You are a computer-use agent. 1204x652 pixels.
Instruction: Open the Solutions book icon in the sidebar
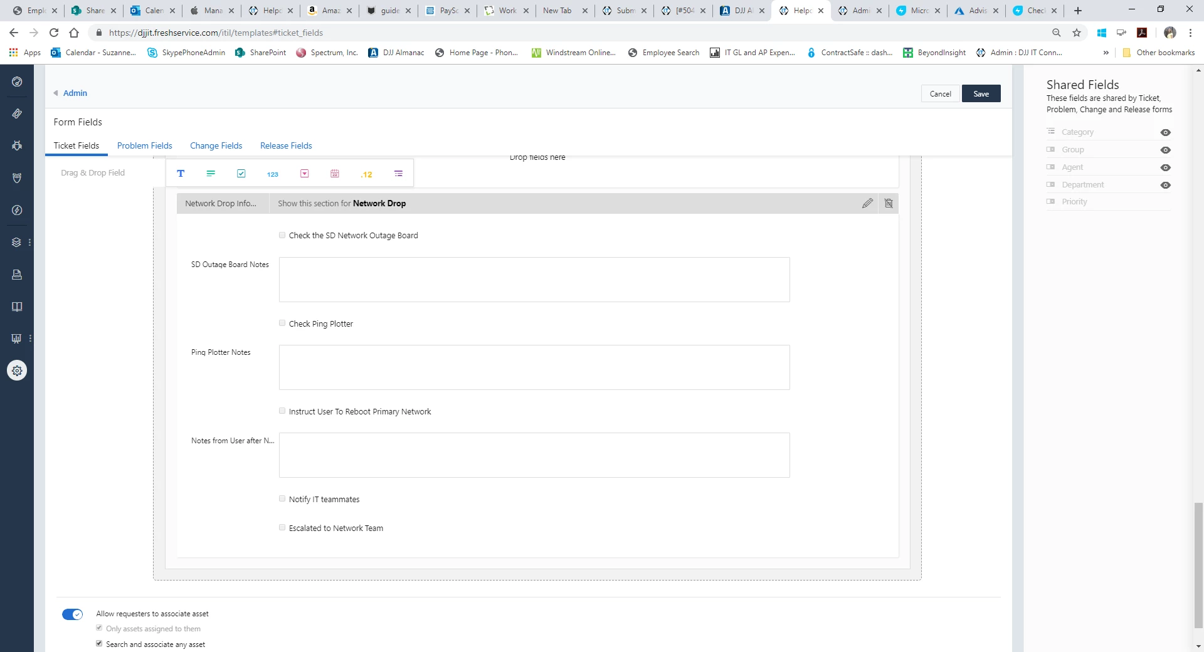point(17,307)
